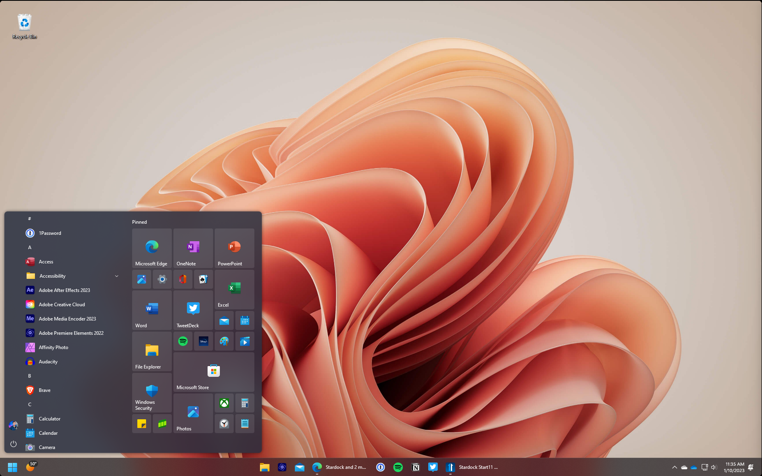Launch Xbox app
762x476 pixels.
point(223,403)
